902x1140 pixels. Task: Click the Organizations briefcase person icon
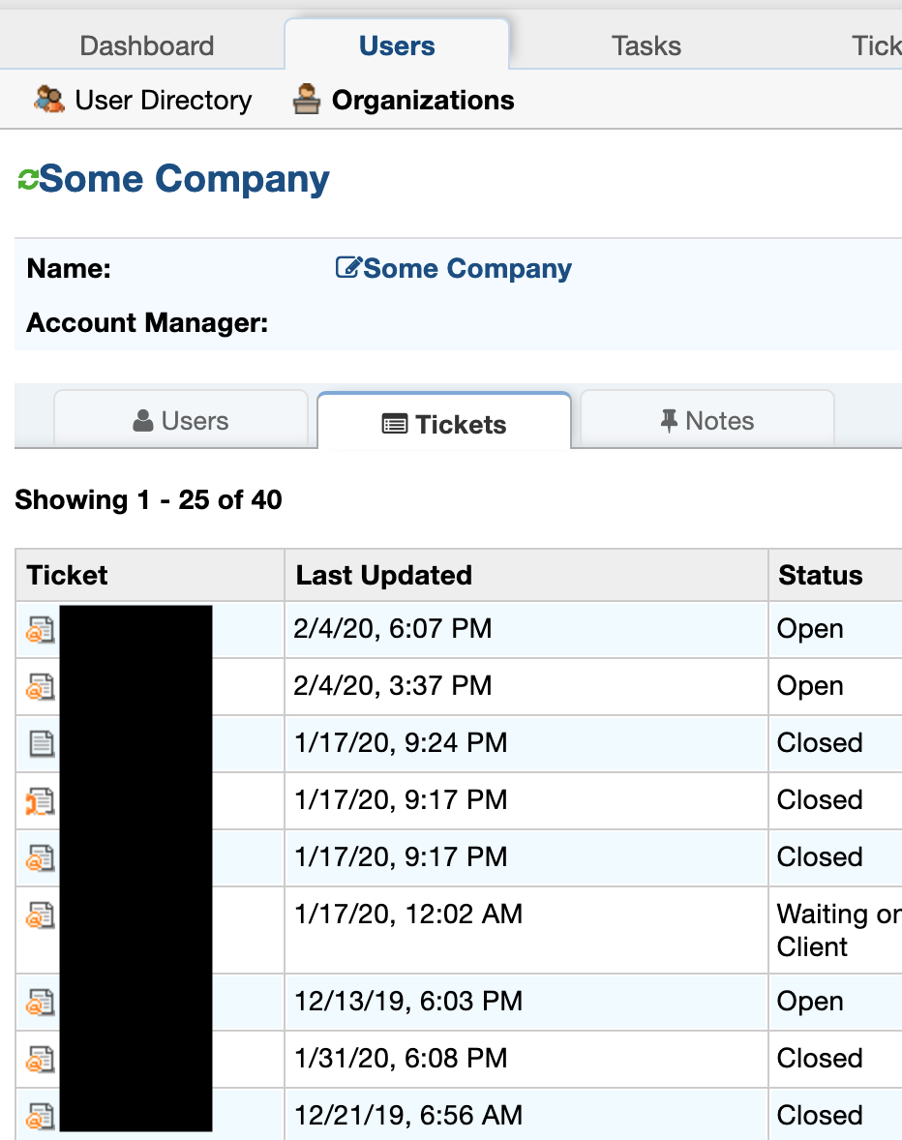[x=306, y=100]
